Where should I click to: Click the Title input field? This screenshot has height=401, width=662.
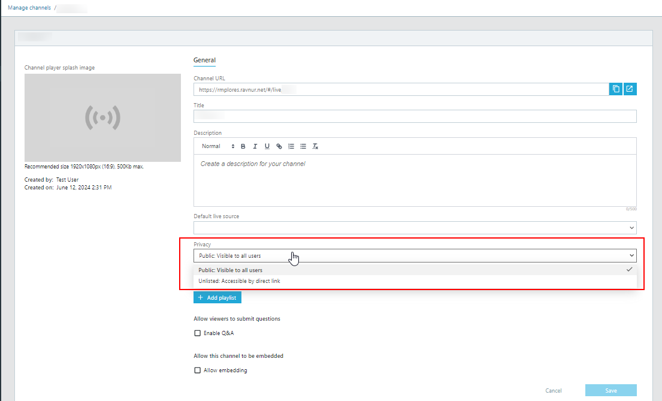415,116
